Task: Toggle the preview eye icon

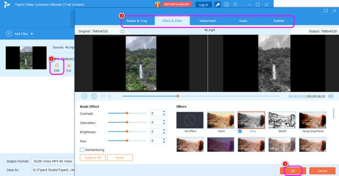Action: click(123, 31)
